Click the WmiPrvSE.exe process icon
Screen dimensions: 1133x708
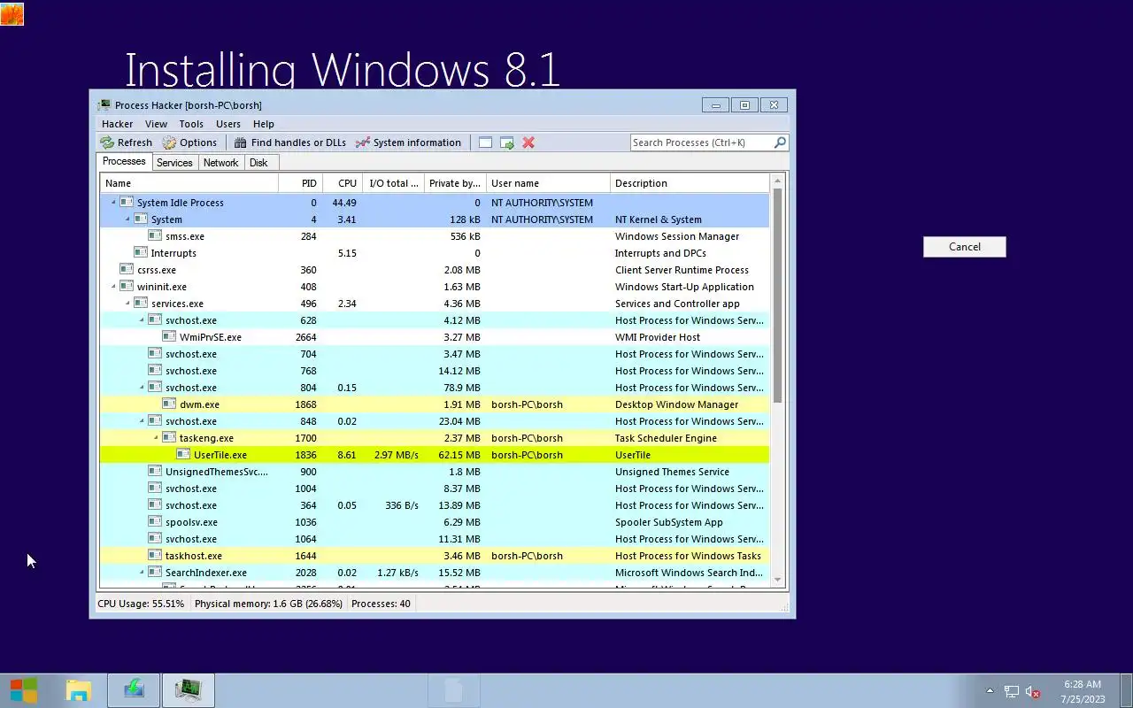point(169,337)
